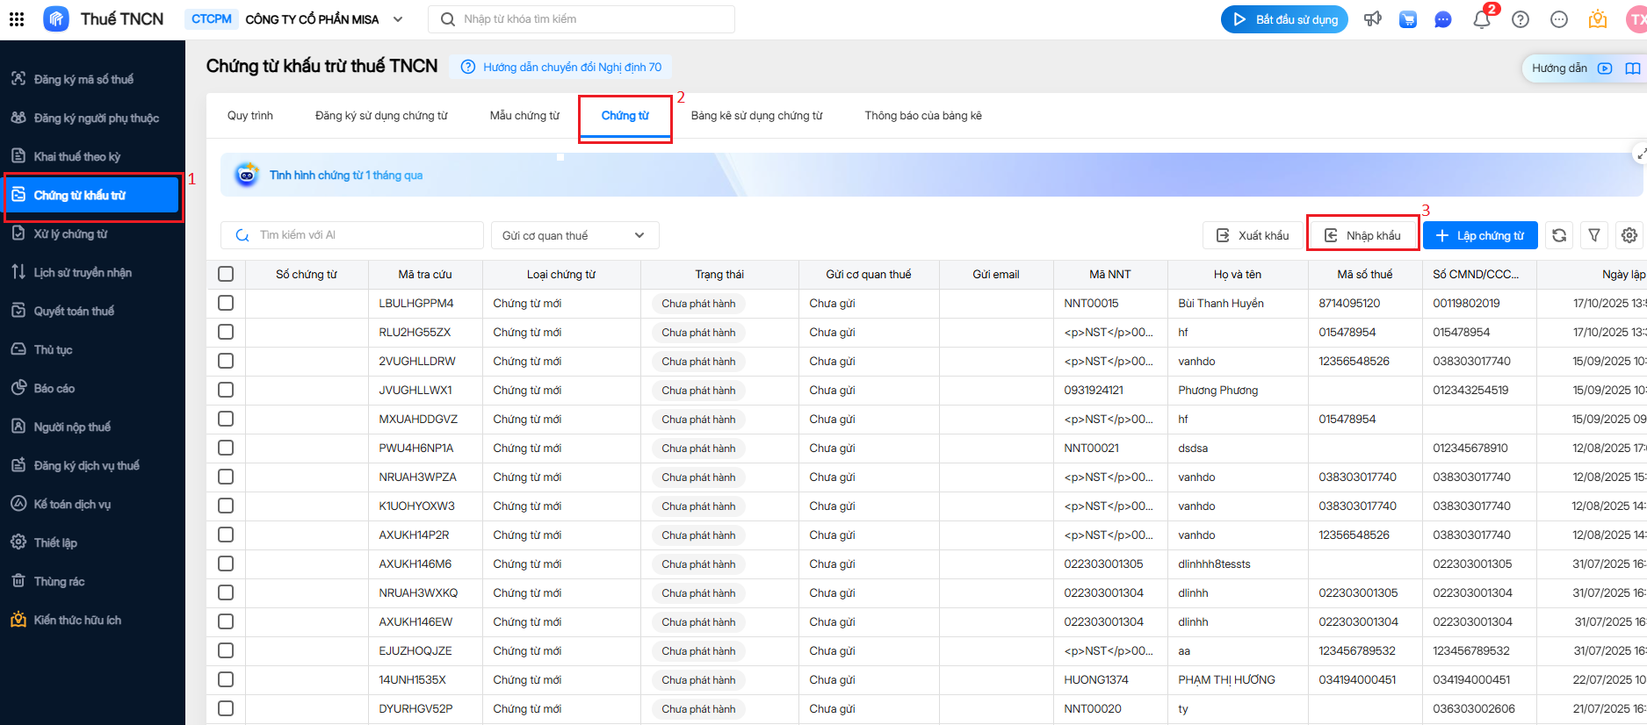Viewport: 1647px width, 725px height.
Task: Open Quyết toán thuế in the sidebar
Action: (x=74, y=311)
